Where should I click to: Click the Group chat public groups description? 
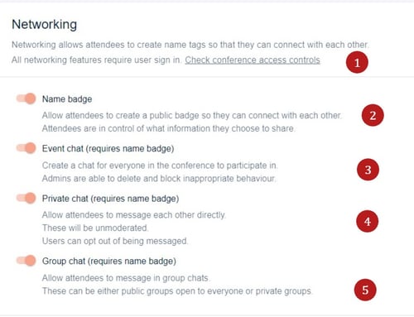[177, 291]
